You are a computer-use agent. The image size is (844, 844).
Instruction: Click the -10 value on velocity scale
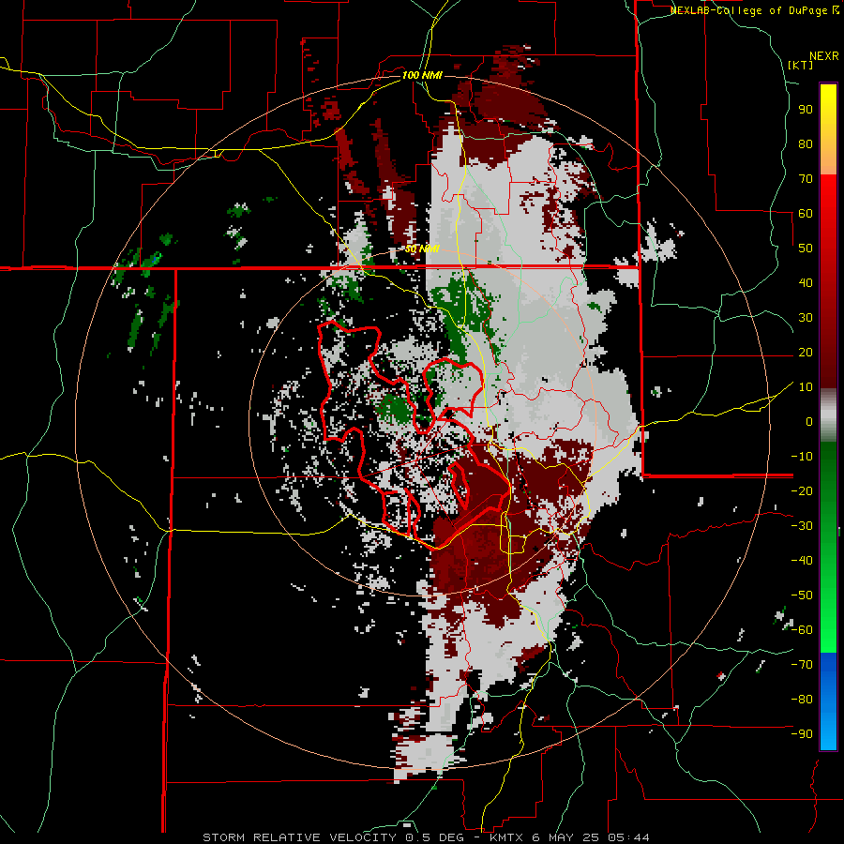pyautogui.click(x=802, y=457)
